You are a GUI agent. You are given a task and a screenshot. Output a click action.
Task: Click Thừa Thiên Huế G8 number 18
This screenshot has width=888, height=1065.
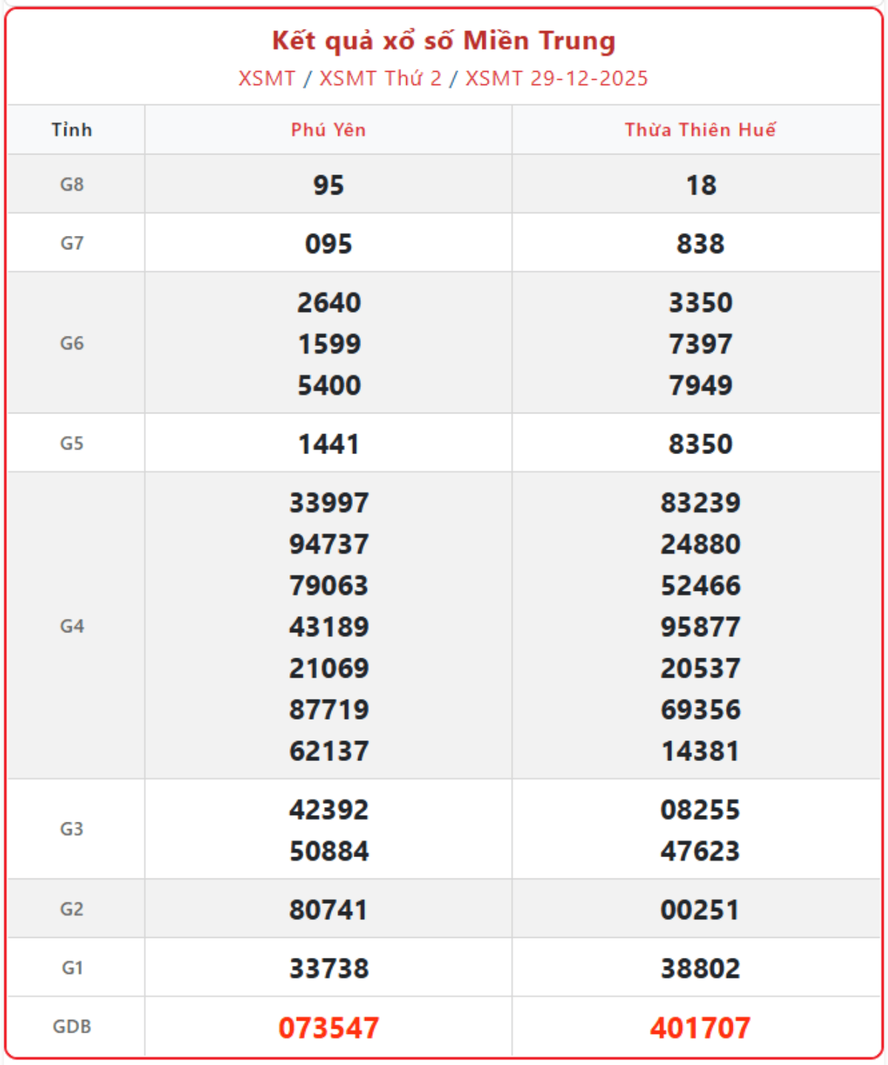pos(700,185)
